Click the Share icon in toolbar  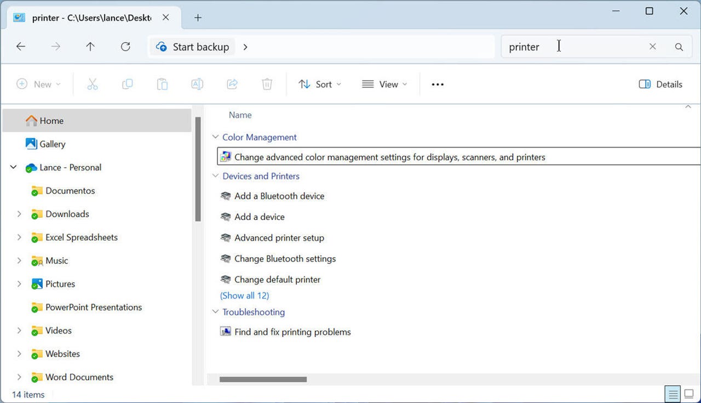[232, 84]
